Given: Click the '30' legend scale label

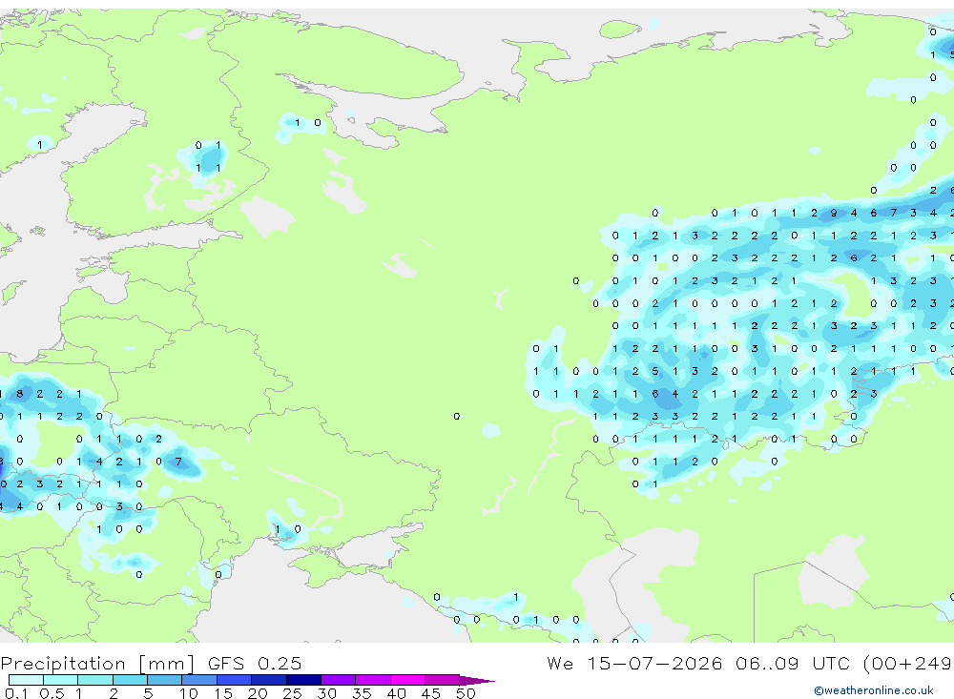Looking at the screenshot, I should (x=326, y=693).
